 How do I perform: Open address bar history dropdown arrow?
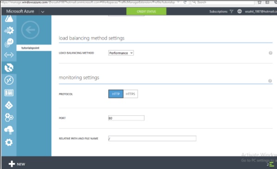point(179,2)
